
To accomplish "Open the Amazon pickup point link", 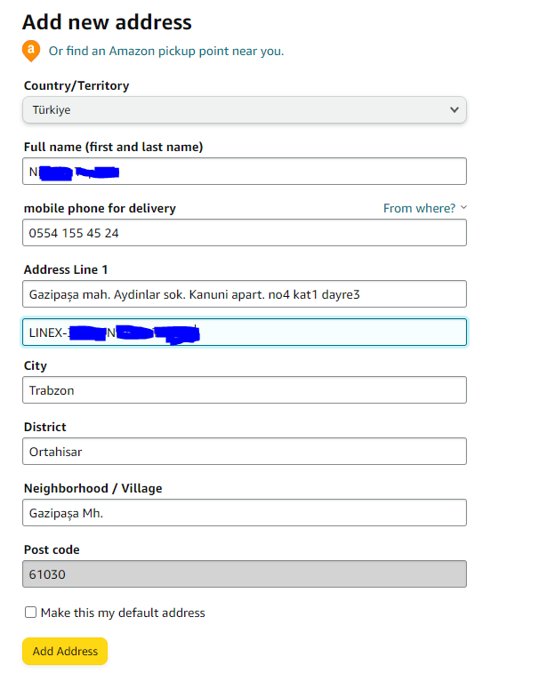I will pos(166,52).
